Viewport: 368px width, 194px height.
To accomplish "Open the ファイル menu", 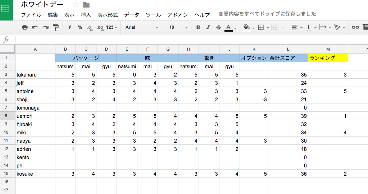I will pyautogui.click(x=31, y=15).
